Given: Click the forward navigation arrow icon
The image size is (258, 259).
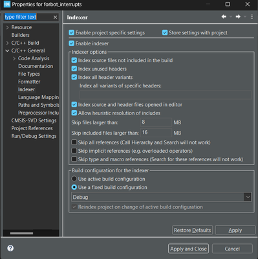Looking at the screenshot, I should pyautogui.click(x=238, y=17).
